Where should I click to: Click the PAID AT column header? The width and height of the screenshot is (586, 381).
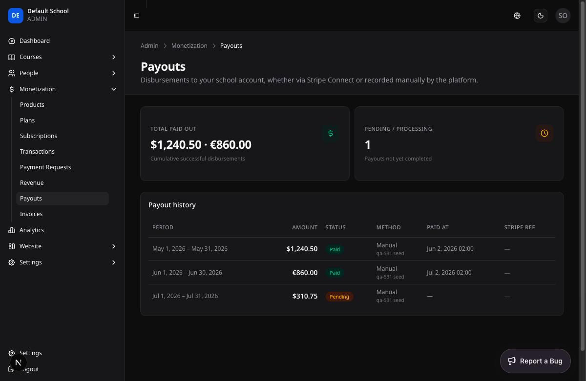tap(438, 227)
